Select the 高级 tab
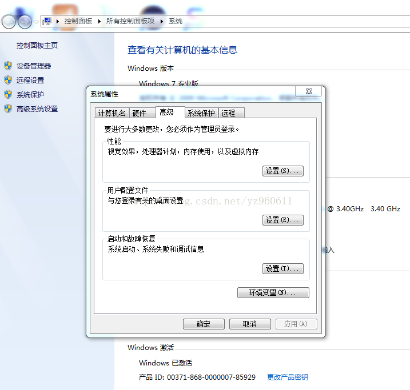This screenshot has height=390, width=410. (170, 112)
